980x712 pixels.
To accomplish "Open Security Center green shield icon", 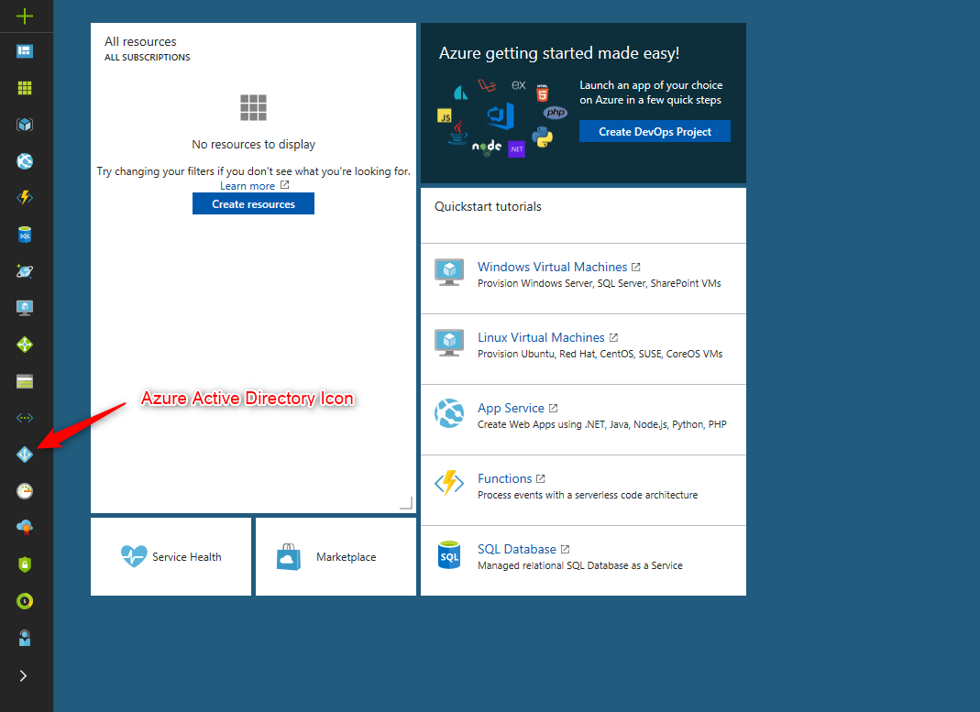I will click(x=25, y=564).
